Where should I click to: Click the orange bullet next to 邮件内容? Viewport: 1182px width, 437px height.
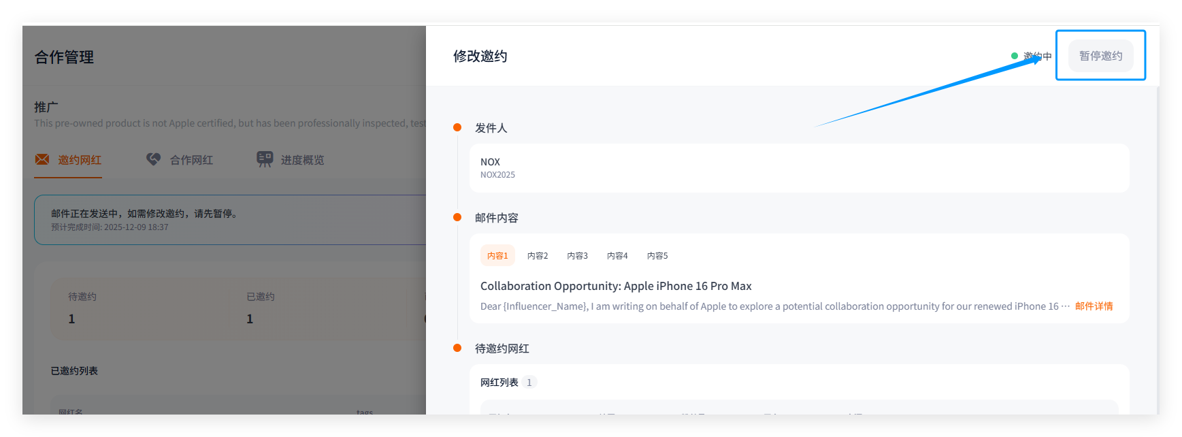(x=457, y=217)
